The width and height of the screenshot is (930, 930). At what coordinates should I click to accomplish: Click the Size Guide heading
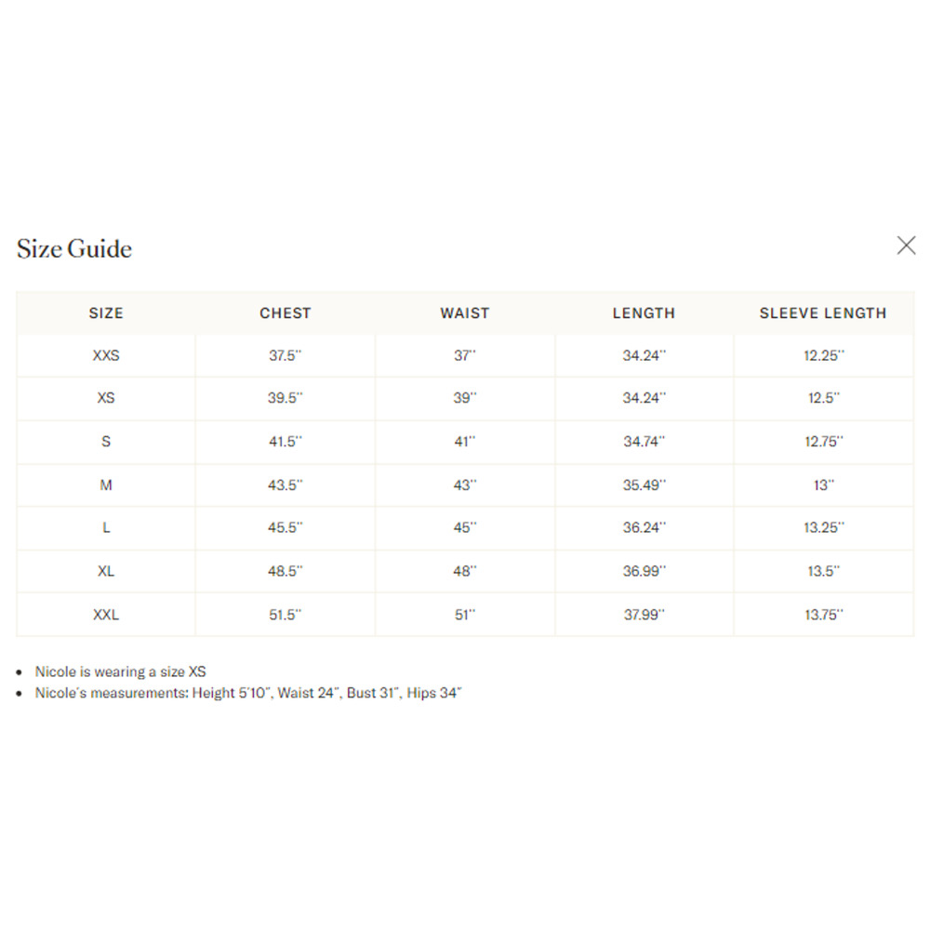(x=74, y=248)
